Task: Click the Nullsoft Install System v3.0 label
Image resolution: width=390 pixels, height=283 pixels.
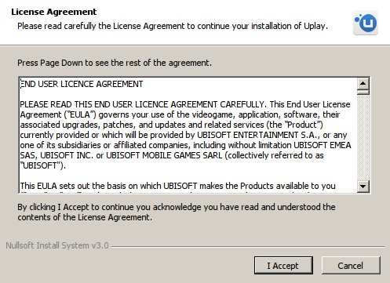Action: pos(57,245)
